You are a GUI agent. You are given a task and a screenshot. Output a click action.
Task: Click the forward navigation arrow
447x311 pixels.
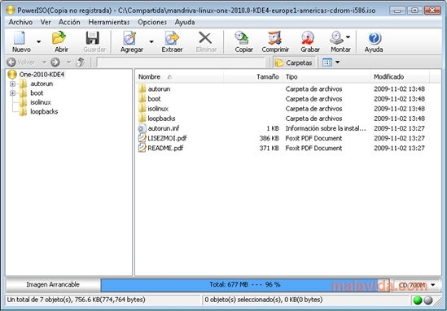[x=55, y=62]
